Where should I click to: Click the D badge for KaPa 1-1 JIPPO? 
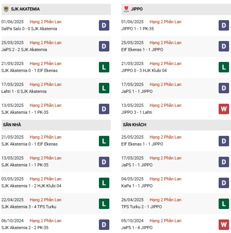point(224,183)
